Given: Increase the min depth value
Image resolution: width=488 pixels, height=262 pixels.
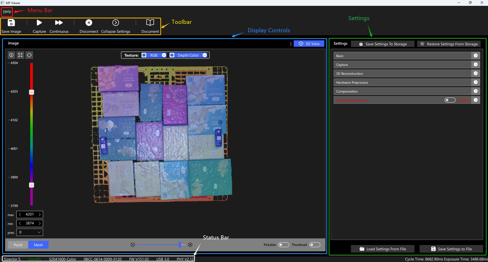Looking at the screenshot, I should (x=40, y=223).
